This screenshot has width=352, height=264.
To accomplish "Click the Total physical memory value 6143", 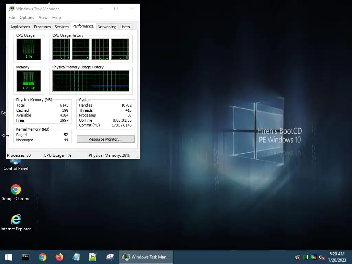I will coord(64,105).
